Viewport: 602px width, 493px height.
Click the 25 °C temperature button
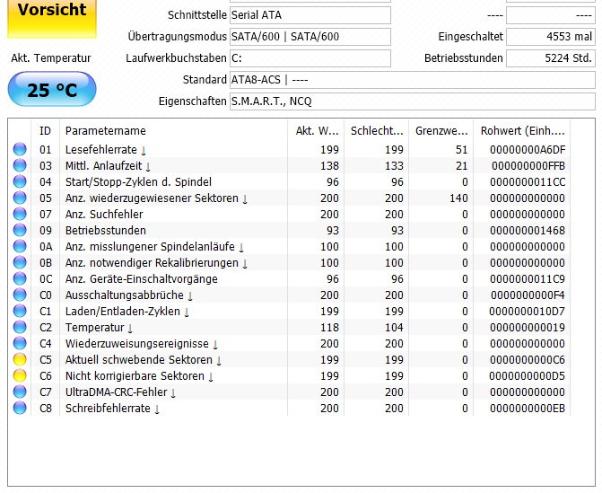coord(52,89)
